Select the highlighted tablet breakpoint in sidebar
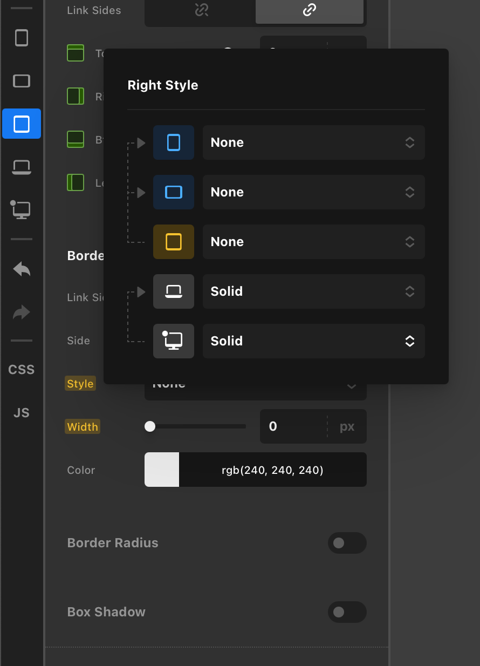480x666 pixels. 22,124
